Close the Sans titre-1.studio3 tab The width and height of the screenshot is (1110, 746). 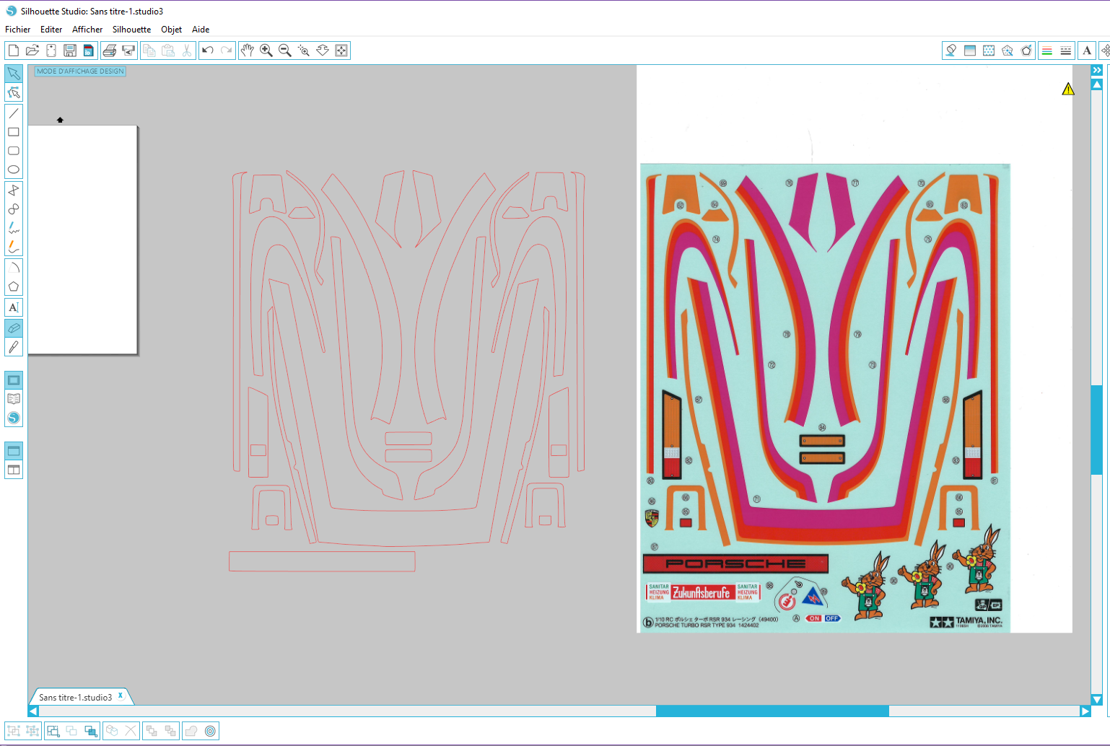(121, 695)
